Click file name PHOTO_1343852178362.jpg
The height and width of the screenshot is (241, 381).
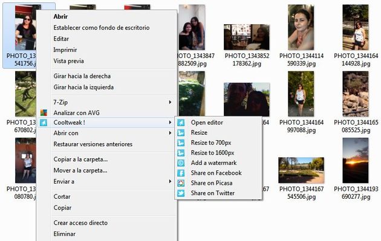click(x=247, y=60)
